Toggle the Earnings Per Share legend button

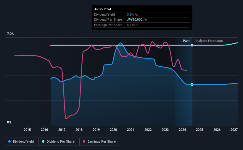(99, 142)
